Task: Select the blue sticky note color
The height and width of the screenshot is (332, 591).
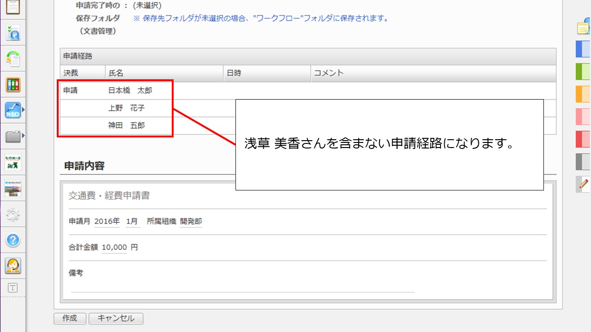Action: [583, 49]
